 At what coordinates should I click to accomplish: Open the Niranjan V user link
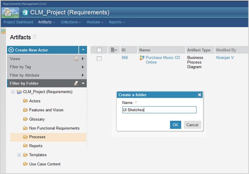tap(225, 58)
